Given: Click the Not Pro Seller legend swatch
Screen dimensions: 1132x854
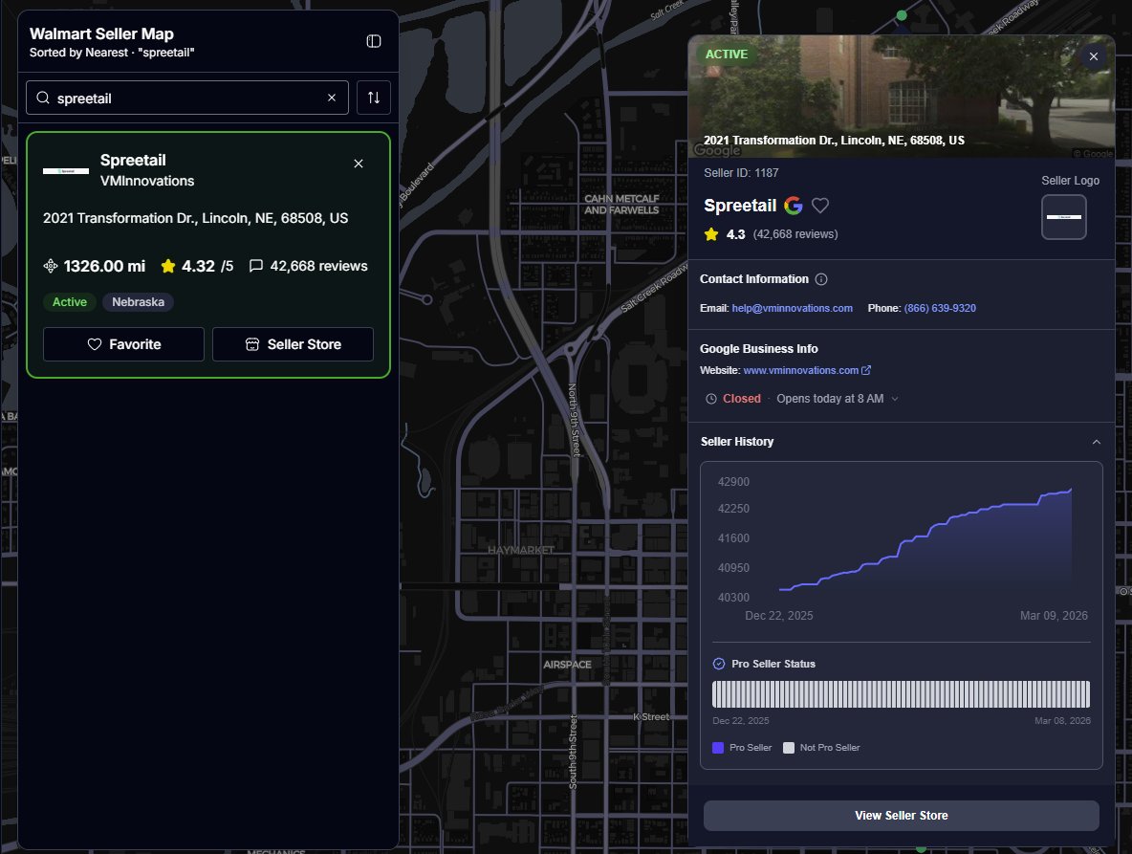Looking at the screenshot, I should pyautogui.click(x=789, y=748).
